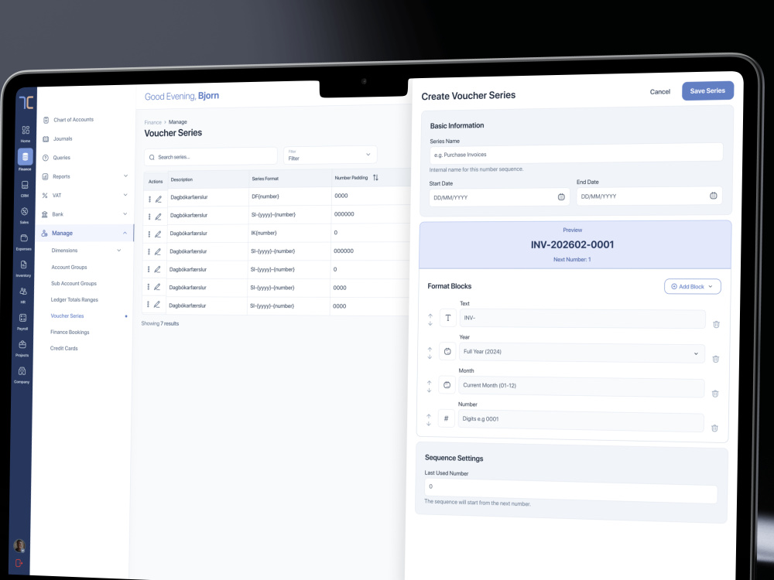This screenshot has height=580, width=774.
Task: Click the Series Name input field
Action: [x=576, y=153]
